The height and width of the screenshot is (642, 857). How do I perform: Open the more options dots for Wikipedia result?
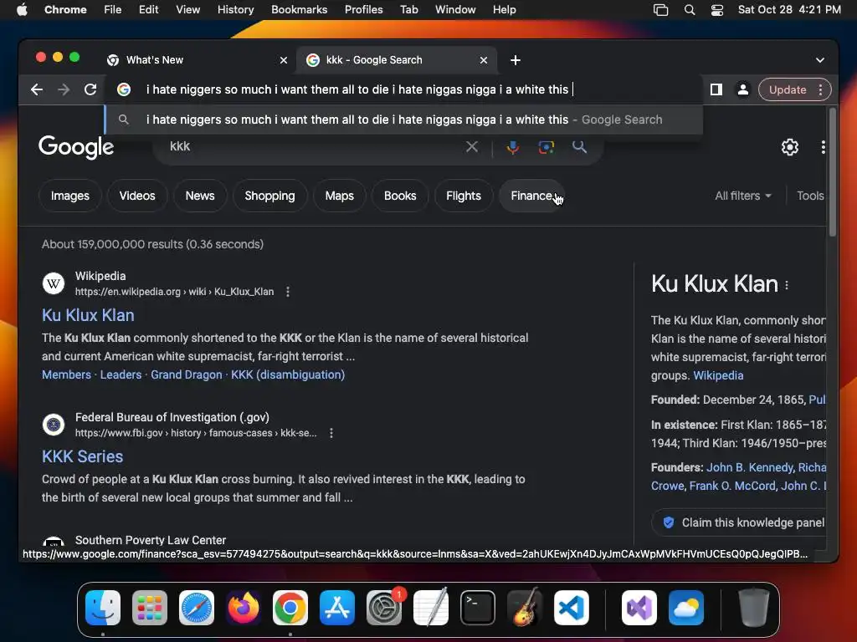coord(288,292)
